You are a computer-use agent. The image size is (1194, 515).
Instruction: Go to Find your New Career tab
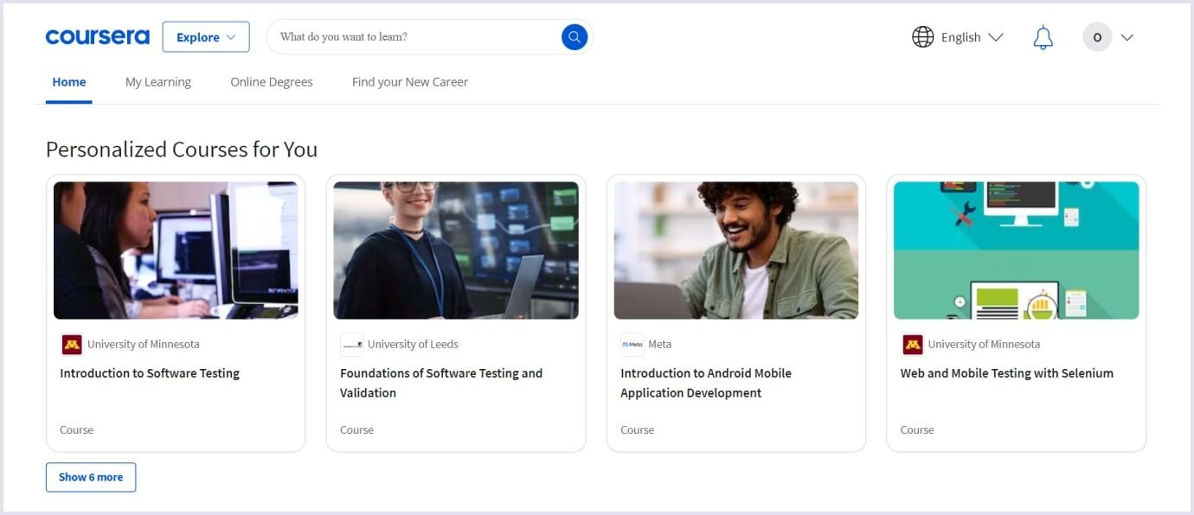pyautogui.click(x=410, y=82)
